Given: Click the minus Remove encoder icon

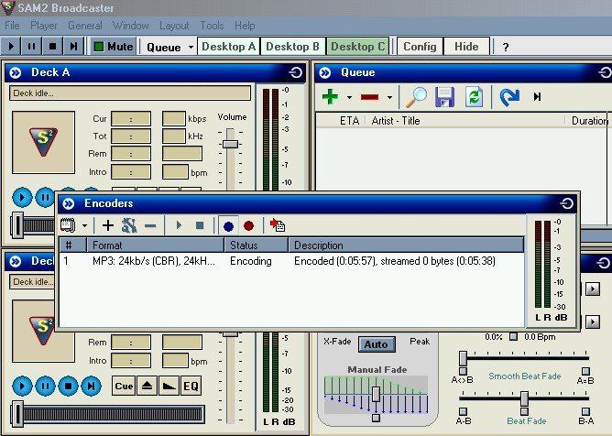Looking at the screenshot, I should tap(150, 225).
